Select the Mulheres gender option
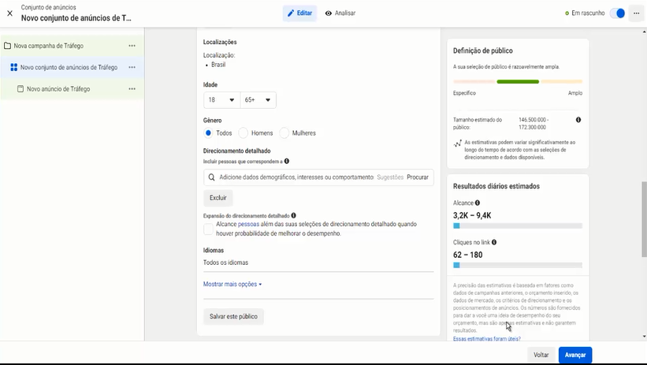 [x=284, y=133]
